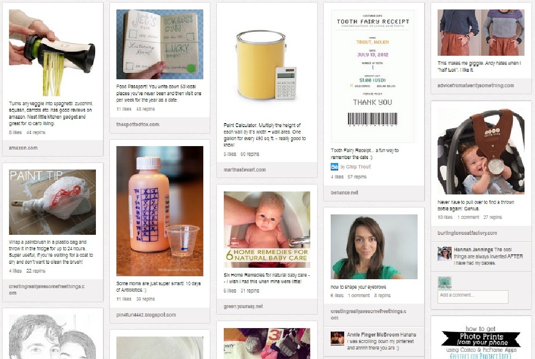Visit marthastewart.com source link
The width and height of the screenshot is (535, 359).
(245, 170)
